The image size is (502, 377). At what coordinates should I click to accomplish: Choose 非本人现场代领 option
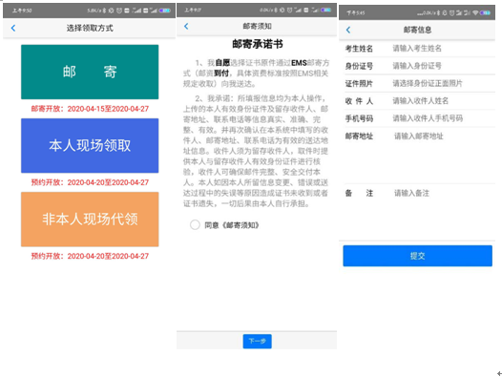coord(90,220)
